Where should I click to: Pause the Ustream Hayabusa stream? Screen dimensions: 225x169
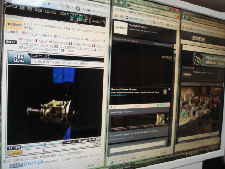click(115, 107)
